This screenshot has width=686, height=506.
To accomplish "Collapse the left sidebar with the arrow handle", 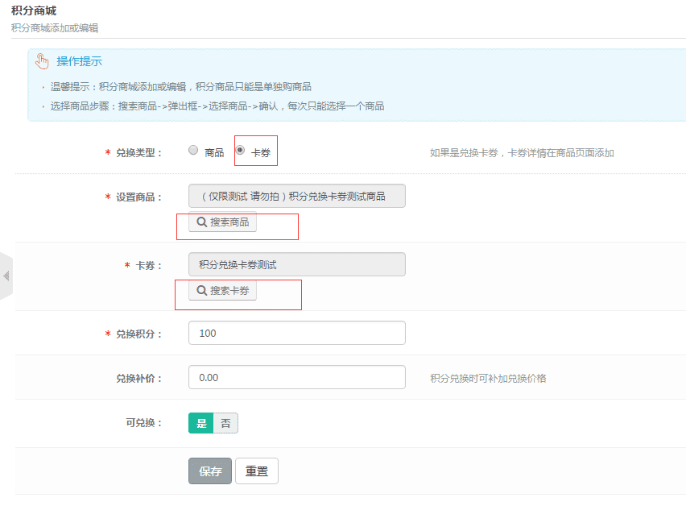I will [x=6, y=276].
